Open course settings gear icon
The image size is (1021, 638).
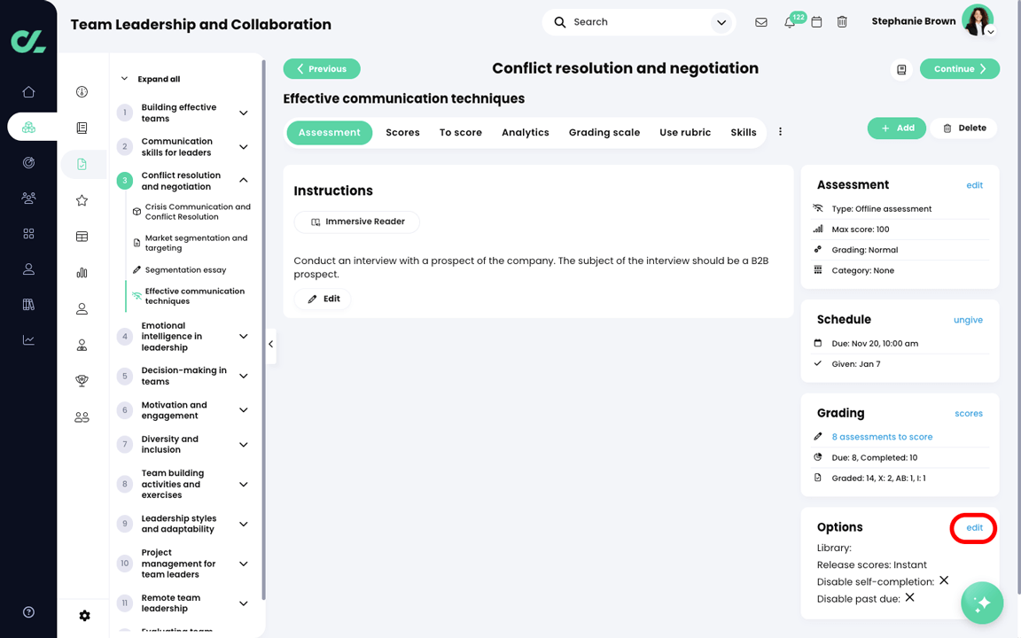85,616
